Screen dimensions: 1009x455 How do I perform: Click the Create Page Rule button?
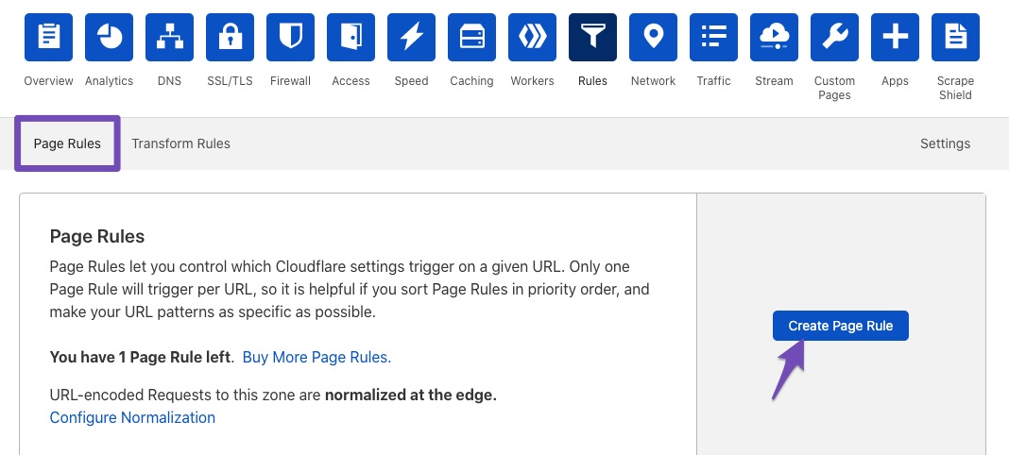pos(841,326)
